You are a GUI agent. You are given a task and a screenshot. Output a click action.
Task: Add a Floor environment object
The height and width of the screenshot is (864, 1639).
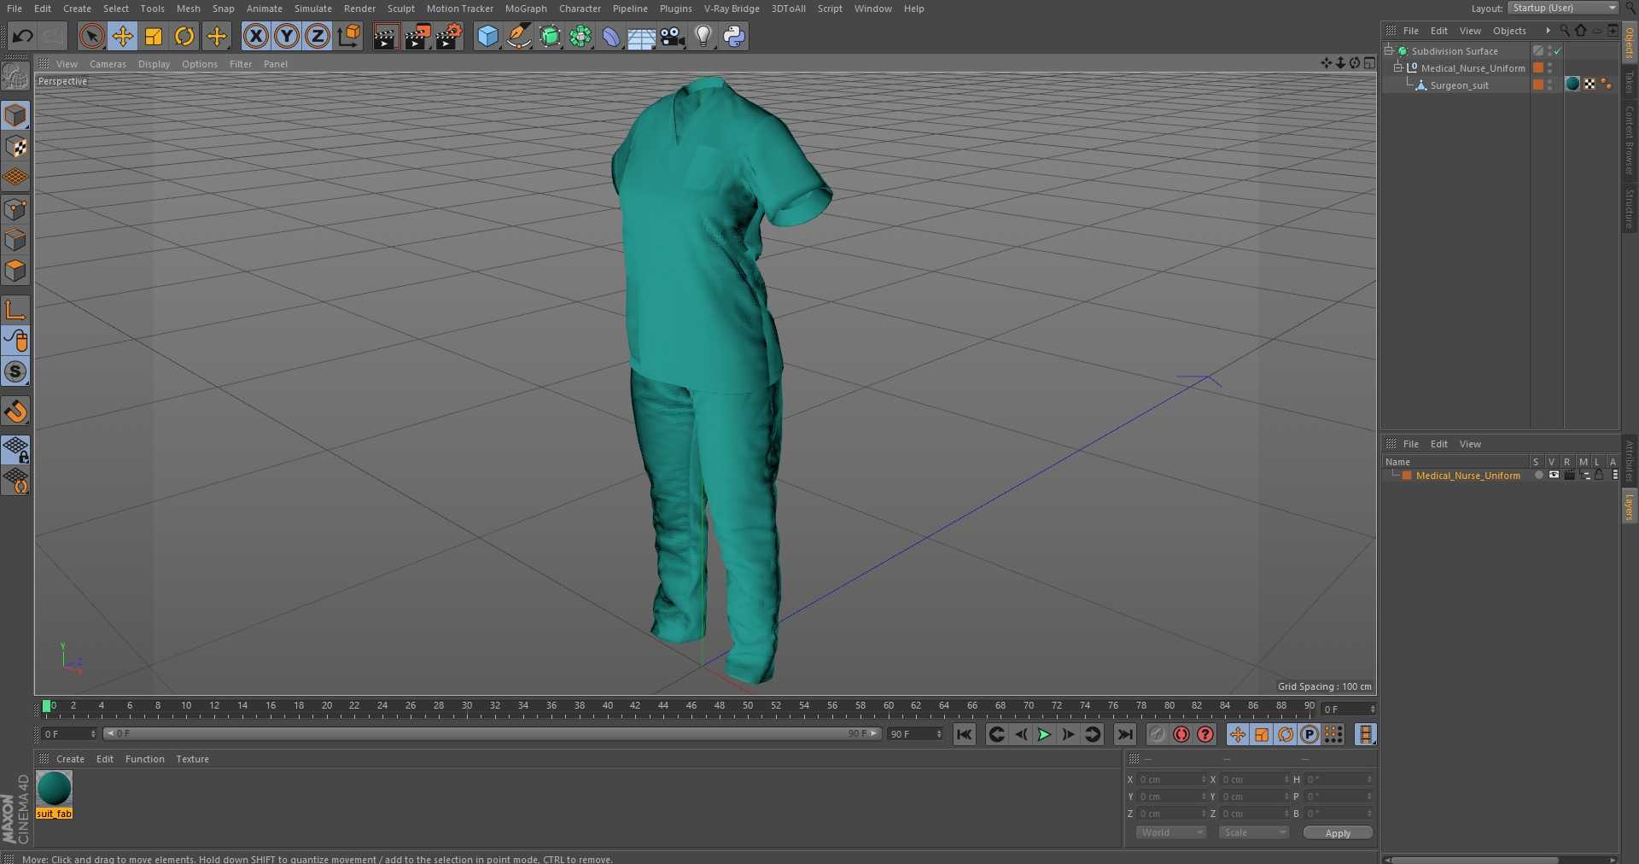641,36
